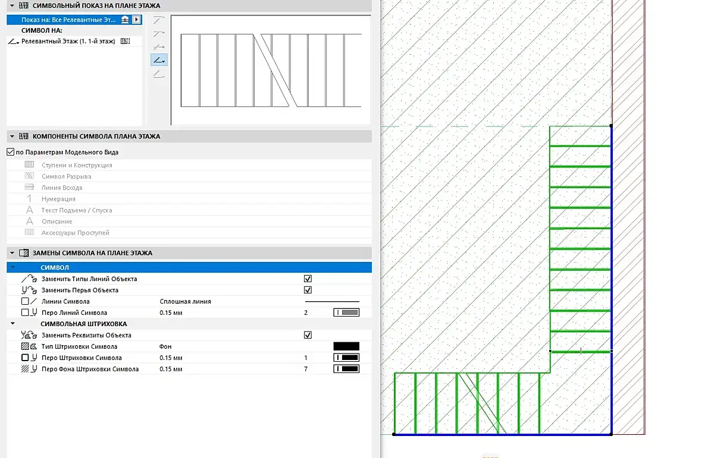Select the 'Показ на: Все Релевантные Эт...' row
This screenshot has width=702, height=458.
(x=74, y=20)
